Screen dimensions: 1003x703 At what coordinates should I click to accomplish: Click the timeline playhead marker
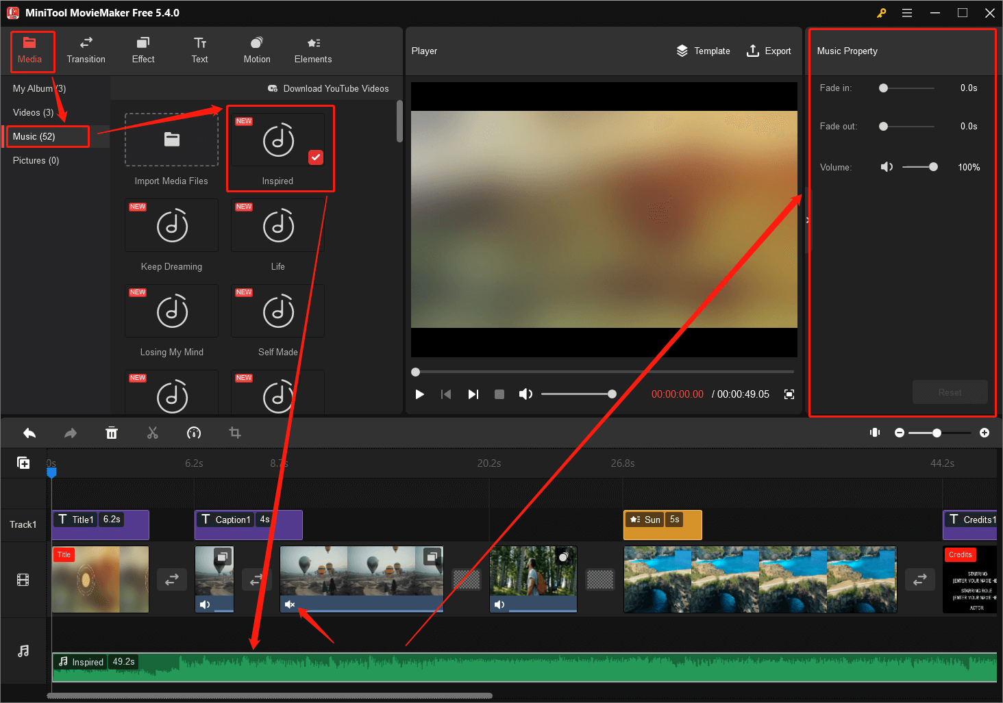click(x=51, y=472)
